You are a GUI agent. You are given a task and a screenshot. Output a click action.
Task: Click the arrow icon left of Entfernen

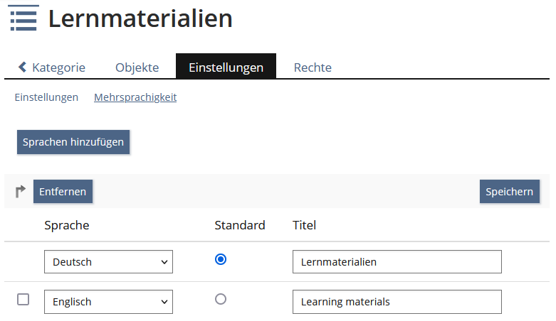21,191
